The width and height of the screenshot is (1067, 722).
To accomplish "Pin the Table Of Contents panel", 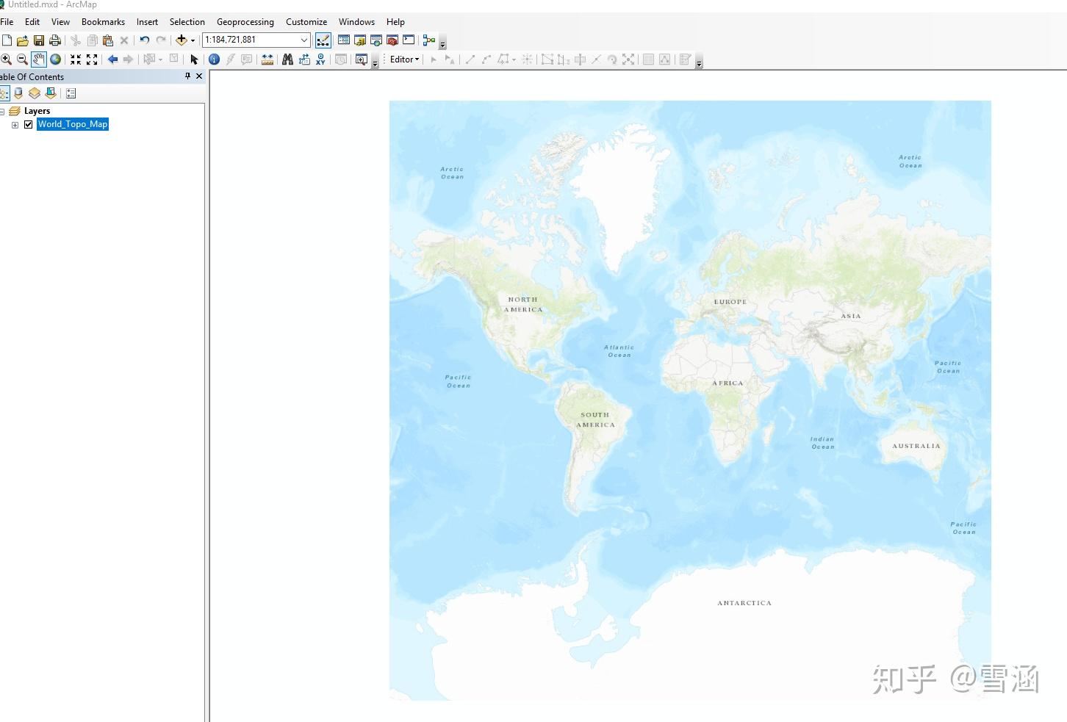I will (x=187, y=76).
